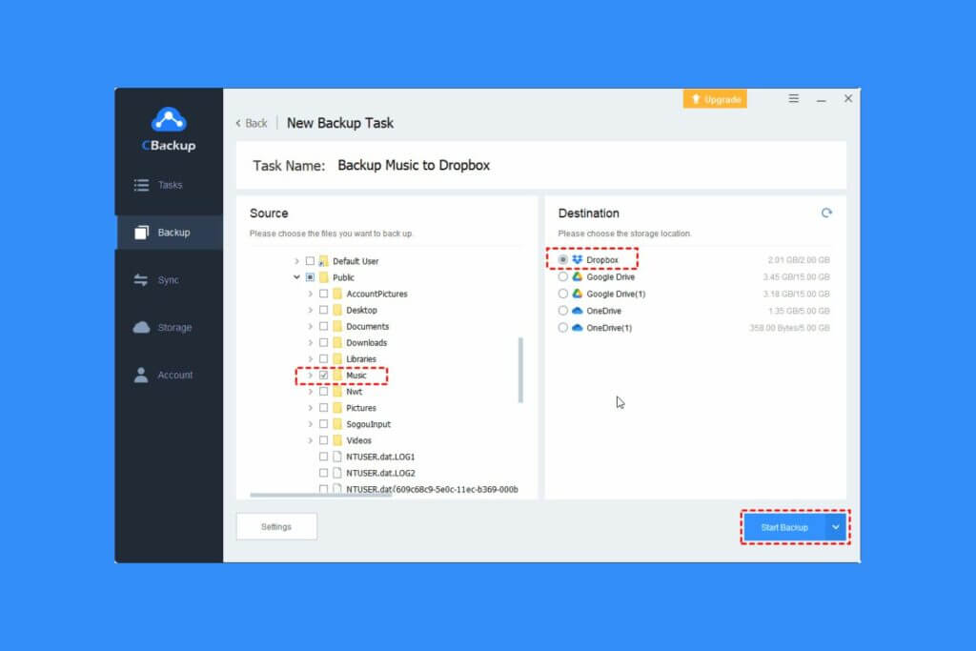Click the Music folder icon
Image resolution: width=976 pixels, height=651 pixels.
pyautogui.click(x=337, y=376)
